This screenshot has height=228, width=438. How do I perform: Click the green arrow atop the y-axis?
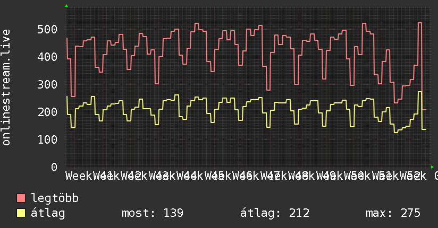coord(66,6)
